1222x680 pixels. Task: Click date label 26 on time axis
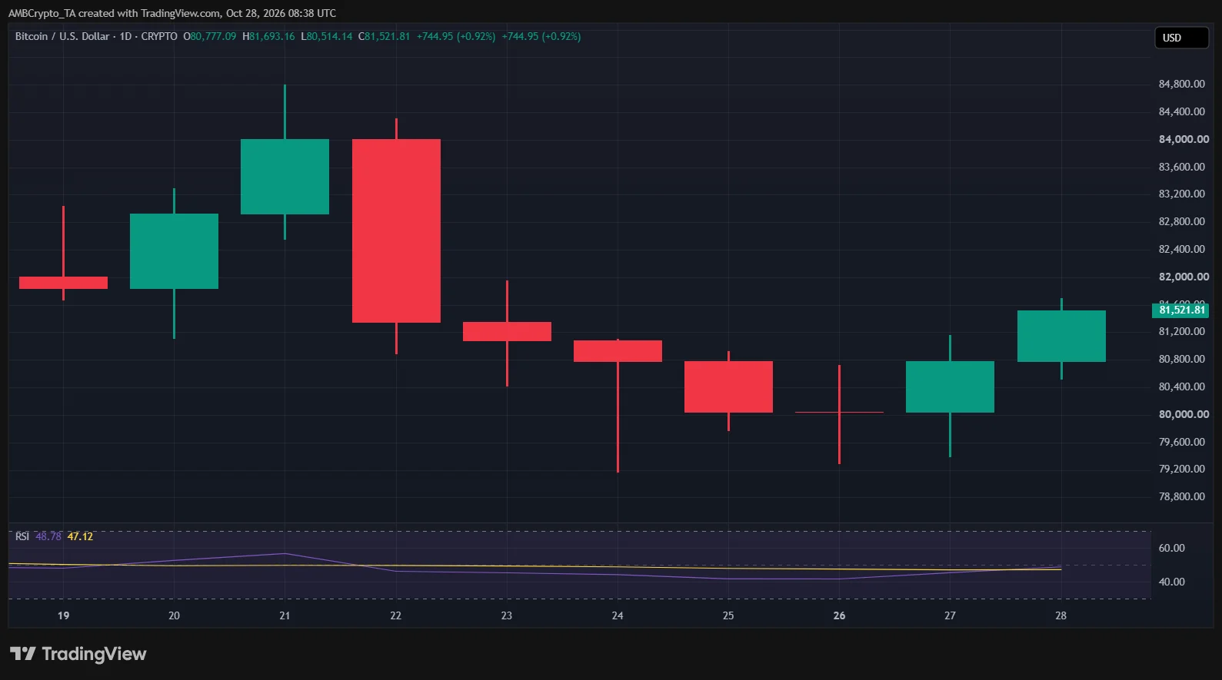pos(839,615)
